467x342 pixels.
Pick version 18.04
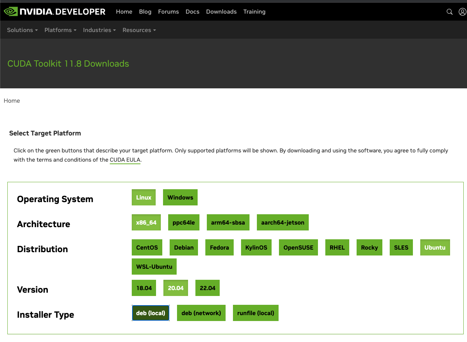click(144, 288)
